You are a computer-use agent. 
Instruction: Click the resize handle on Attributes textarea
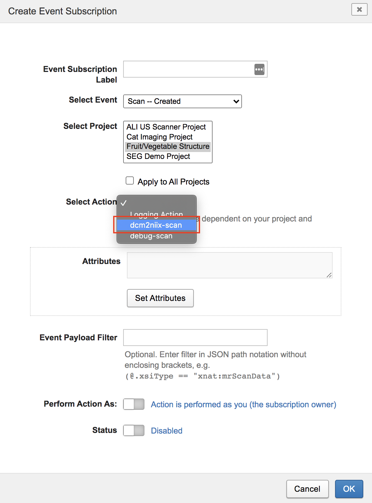(x=329, y=276)
